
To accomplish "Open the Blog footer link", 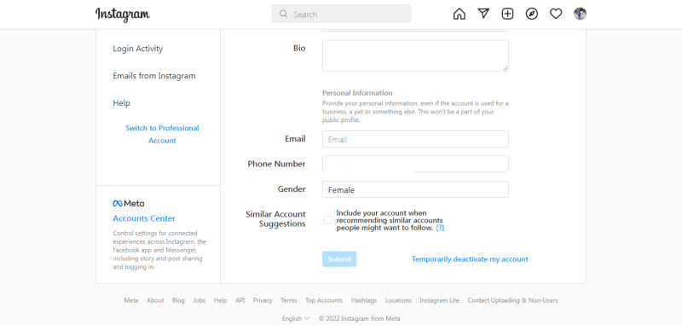I will [178, 300].
